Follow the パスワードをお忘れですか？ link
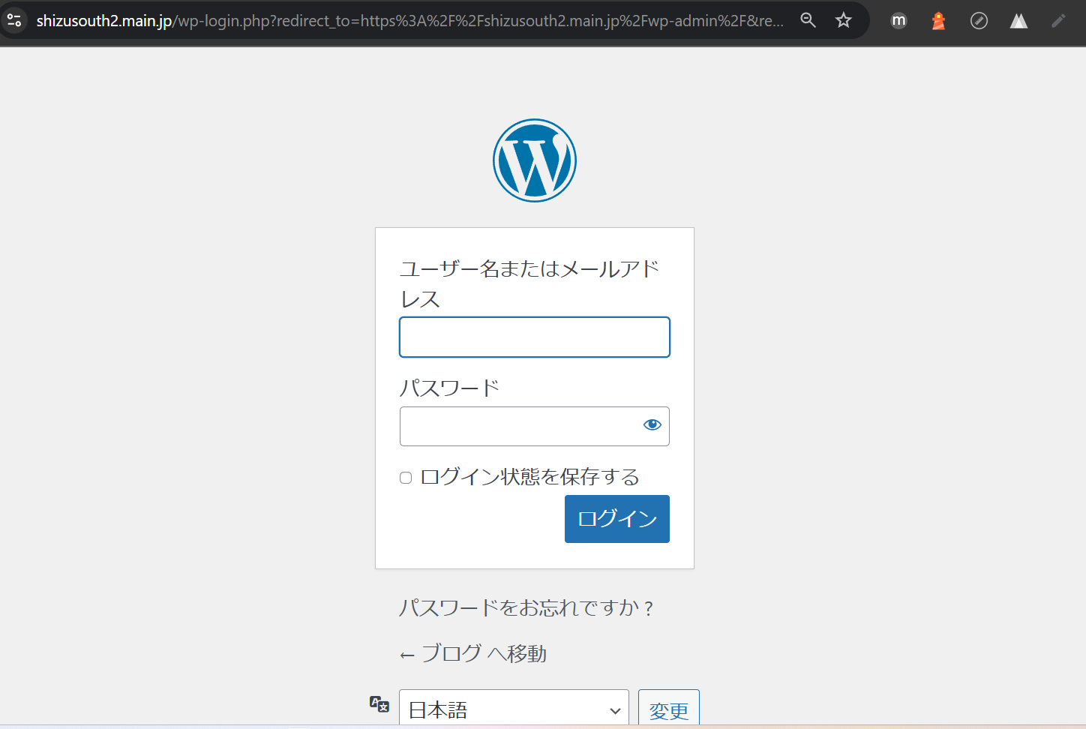Image resolution: width=1086 pixels, height=729 pixels. pos(526,607)
